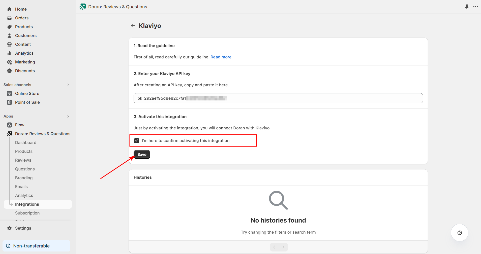Select the Integrations submenu item
The height and width of the screenshot is (254, 481).
click(x=38, y=204)
